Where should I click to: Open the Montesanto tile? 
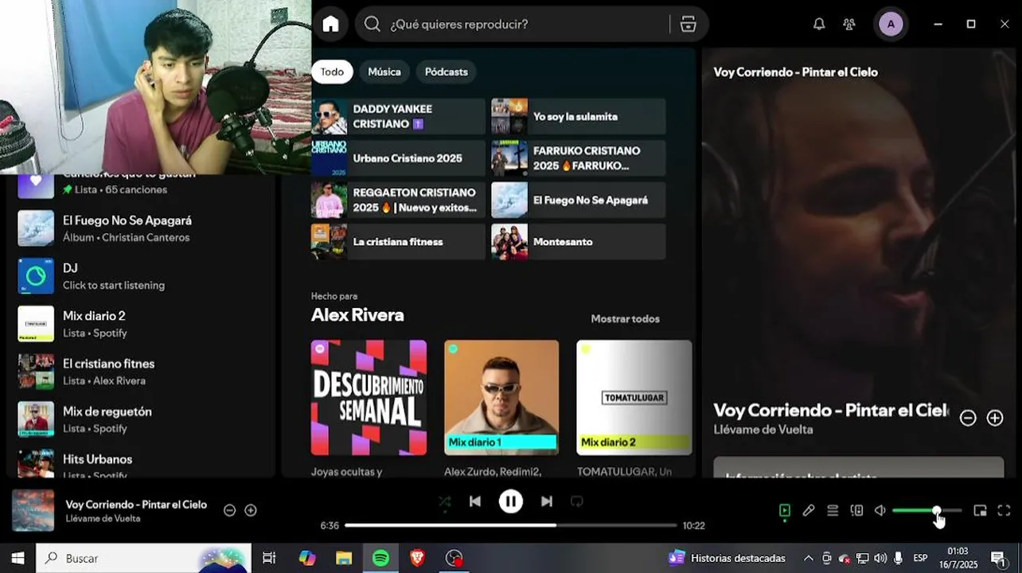[579, 241]
